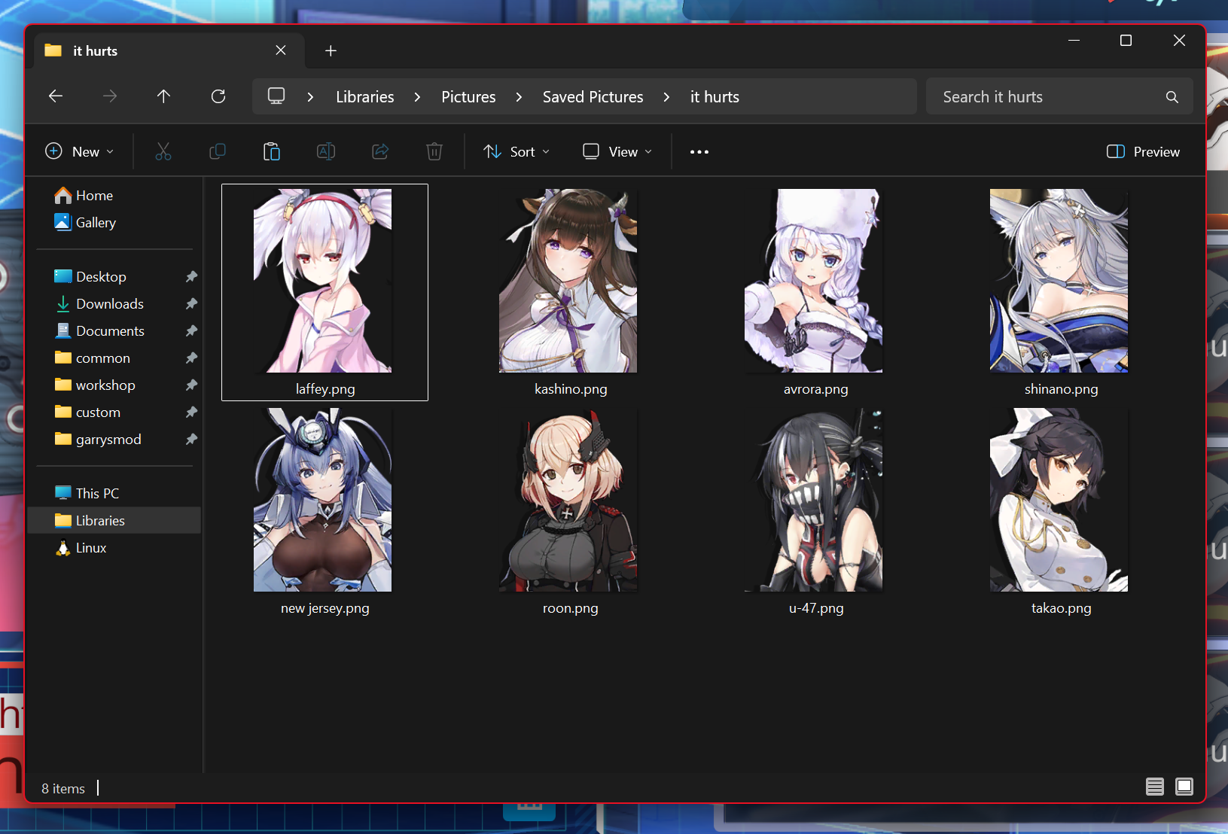Viewport: 1228px width, 834px height.
Task: Select the takao.png thumbnail
Action: [x=1059, y=500]
